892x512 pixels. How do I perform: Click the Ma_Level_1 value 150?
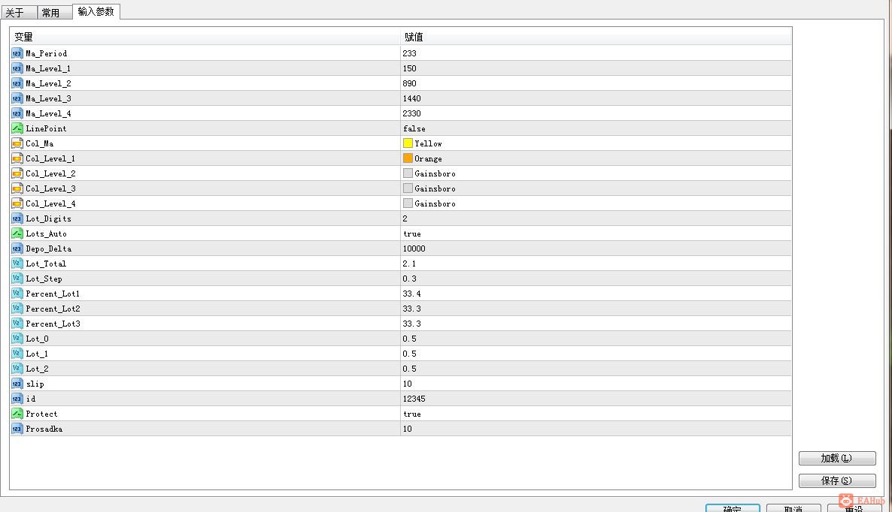(x=410, y=68)
